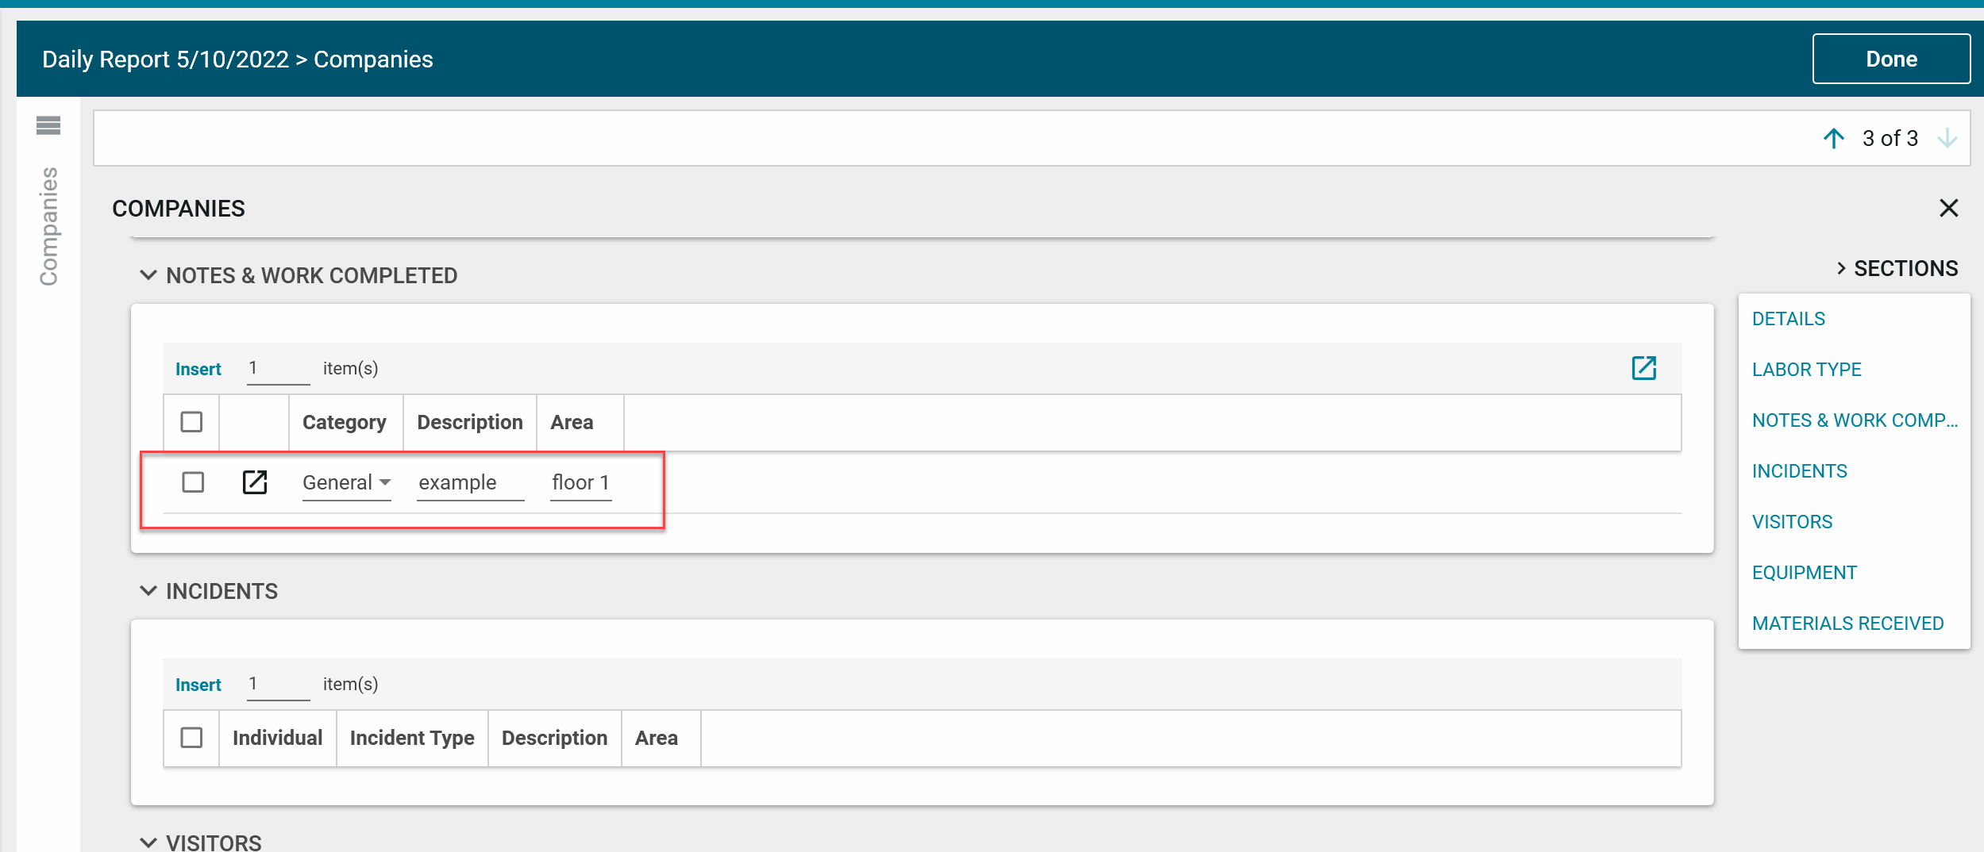Click the down arrow next record icon
The width and height of the screenshot is (1984, 852).
tap(1947, 139)
